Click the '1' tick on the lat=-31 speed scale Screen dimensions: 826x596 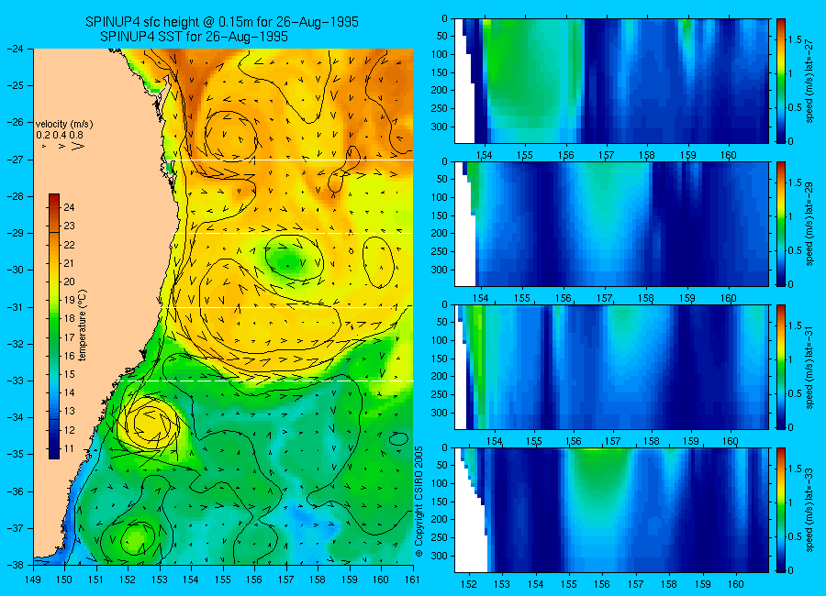pos(791,359)
